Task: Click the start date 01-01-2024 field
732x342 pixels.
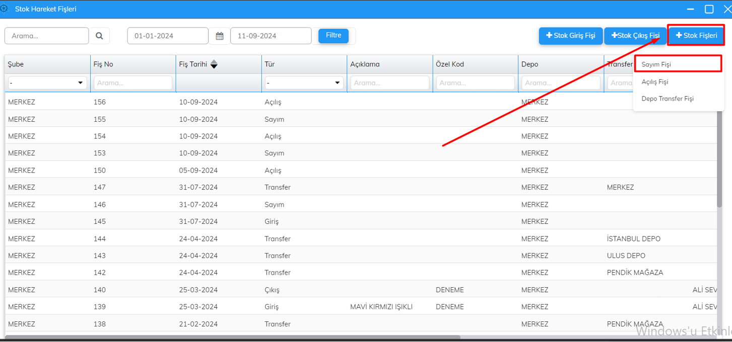Action: pos(168,36)
